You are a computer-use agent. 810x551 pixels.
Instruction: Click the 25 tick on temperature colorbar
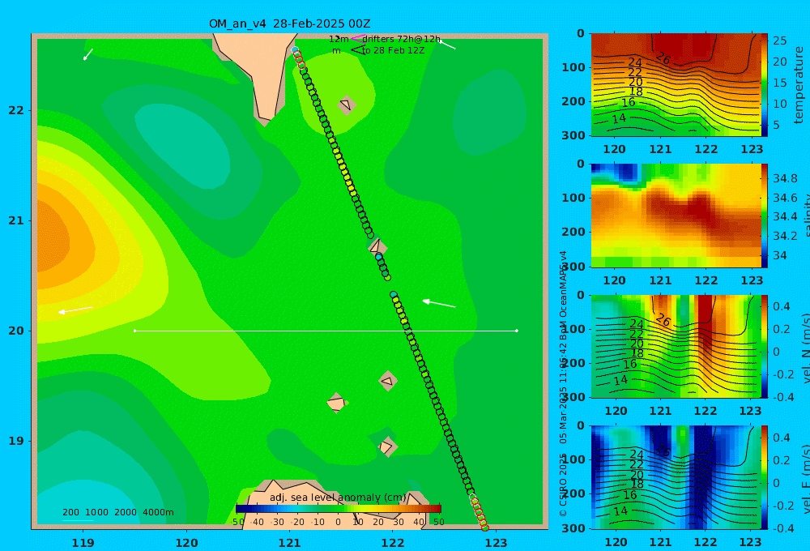780,41
